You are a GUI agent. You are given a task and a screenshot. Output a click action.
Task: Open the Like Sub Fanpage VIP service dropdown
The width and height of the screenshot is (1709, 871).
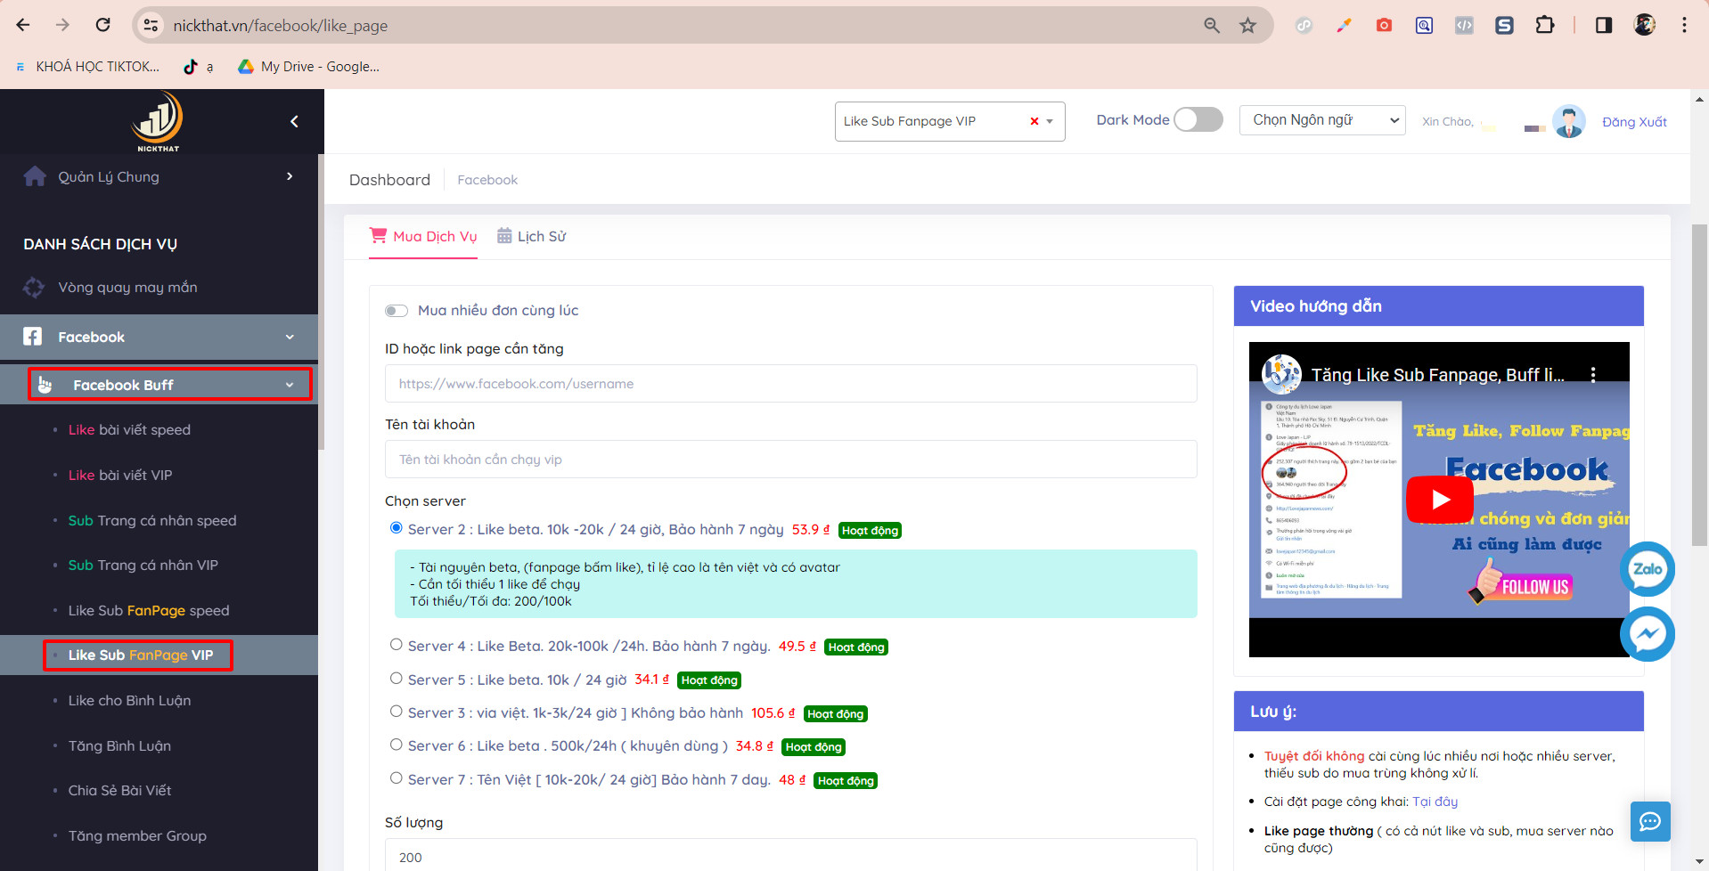point(950,121)
